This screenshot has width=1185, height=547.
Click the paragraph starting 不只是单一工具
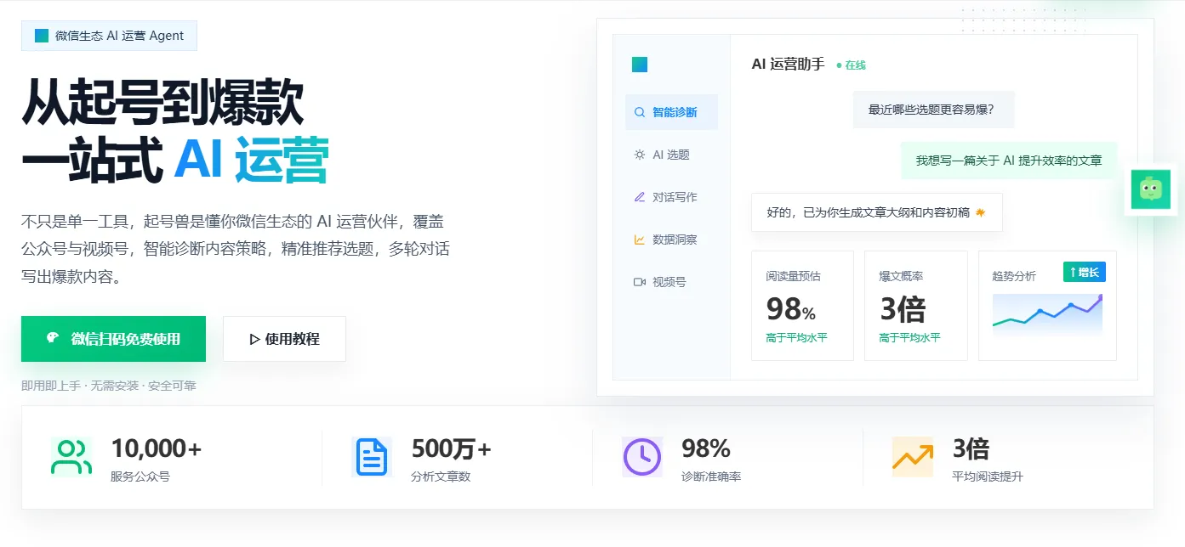pyautogui.click(x=236, y=250)
